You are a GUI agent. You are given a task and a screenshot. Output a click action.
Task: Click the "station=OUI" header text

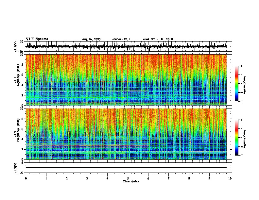(121, 39)
